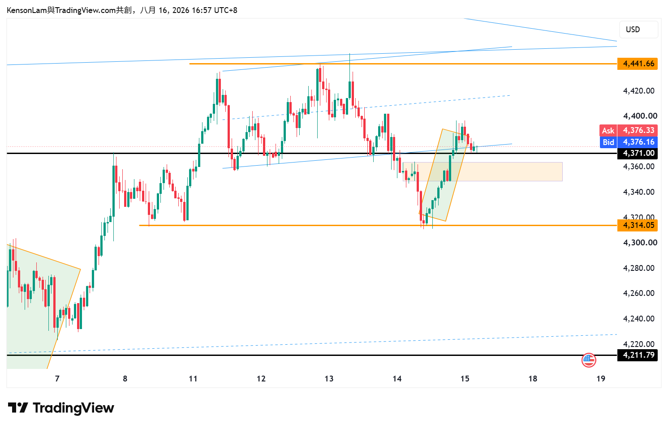668x428 pixels.
Task: Click the Bid price label 4,376.16
Action: [x=629, y=142]
